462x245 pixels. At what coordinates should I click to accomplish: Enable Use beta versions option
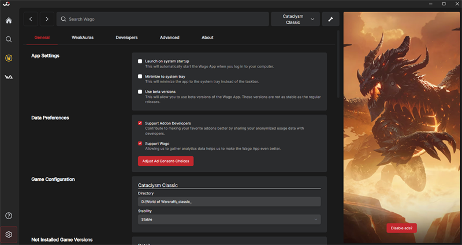pyautogui.click(x=140, y=92)
